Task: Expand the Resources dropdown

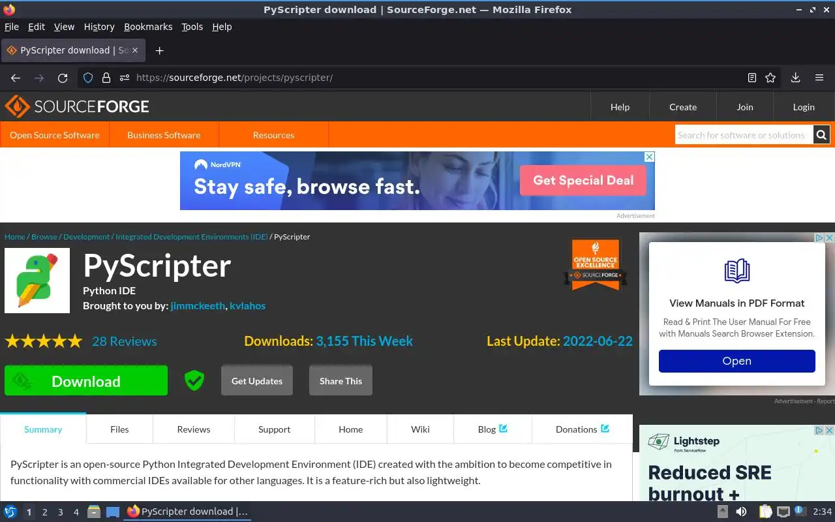Action: tap(273, 135)
